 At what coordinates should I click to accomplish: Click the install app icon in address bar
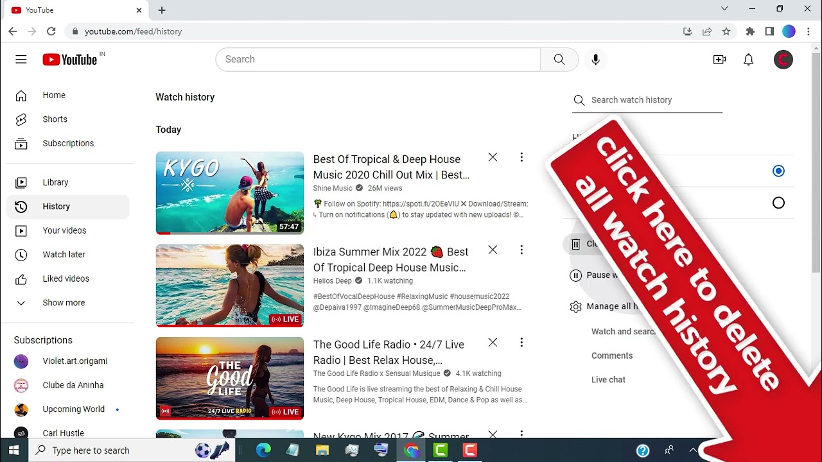click(688, 31)
